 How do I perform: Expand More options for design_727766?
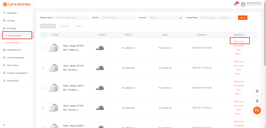[x=238, y=74]
